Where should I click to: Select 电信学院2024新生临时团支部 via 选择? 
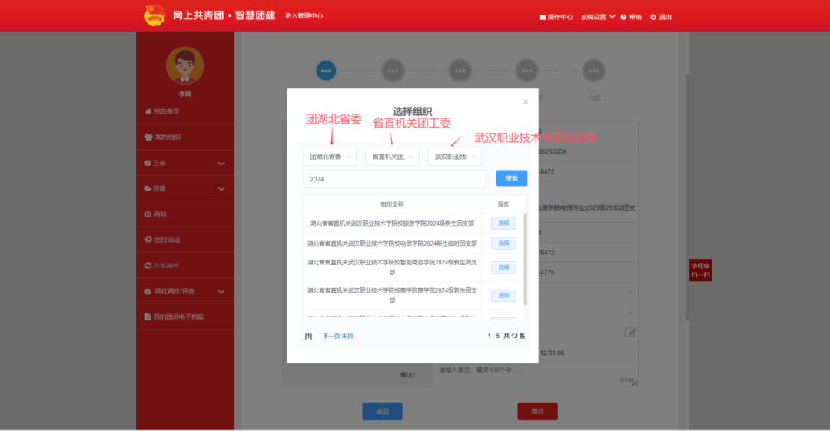click(503, 244)
